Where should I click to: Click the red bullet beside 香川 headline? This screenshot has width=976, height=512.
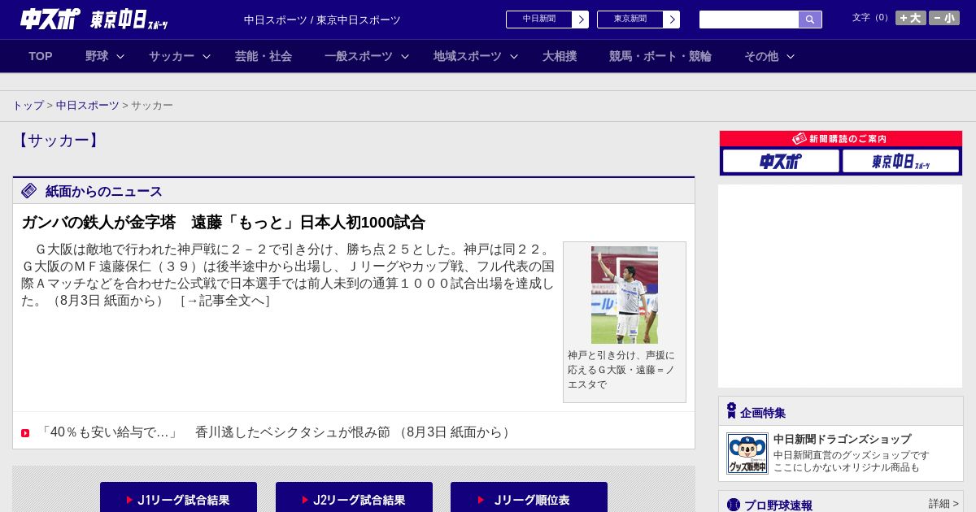(x=25, y=433)
